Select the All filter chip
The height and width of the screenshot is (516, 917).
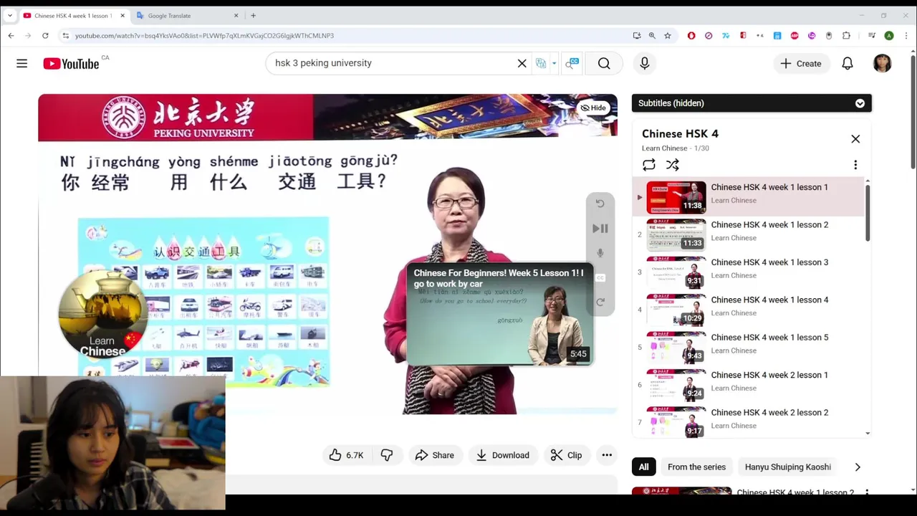click(x=643, y=467)
